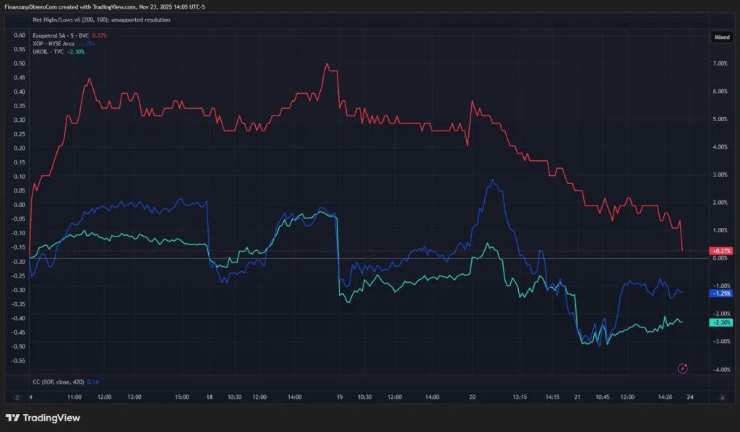Screen dimensions: 740x432
Task: Click date marker 19 on time axis
Action: pyautogui.click(x=339, y=397)
